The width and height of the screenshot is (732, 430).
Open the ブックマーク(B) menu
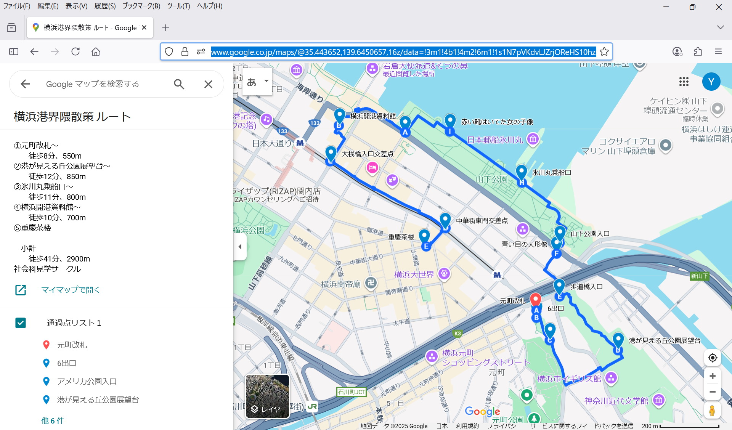(x=141, y=6)
